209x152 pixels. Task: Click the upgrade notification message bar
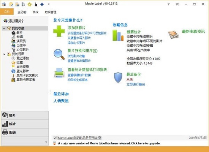point(109,144)
